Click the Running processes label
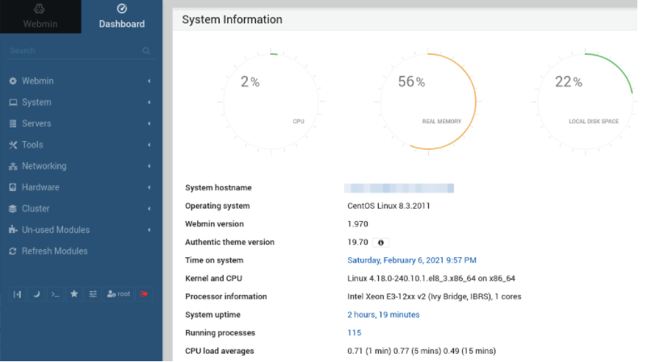664x362 pixels. click(x=220, y=333)
